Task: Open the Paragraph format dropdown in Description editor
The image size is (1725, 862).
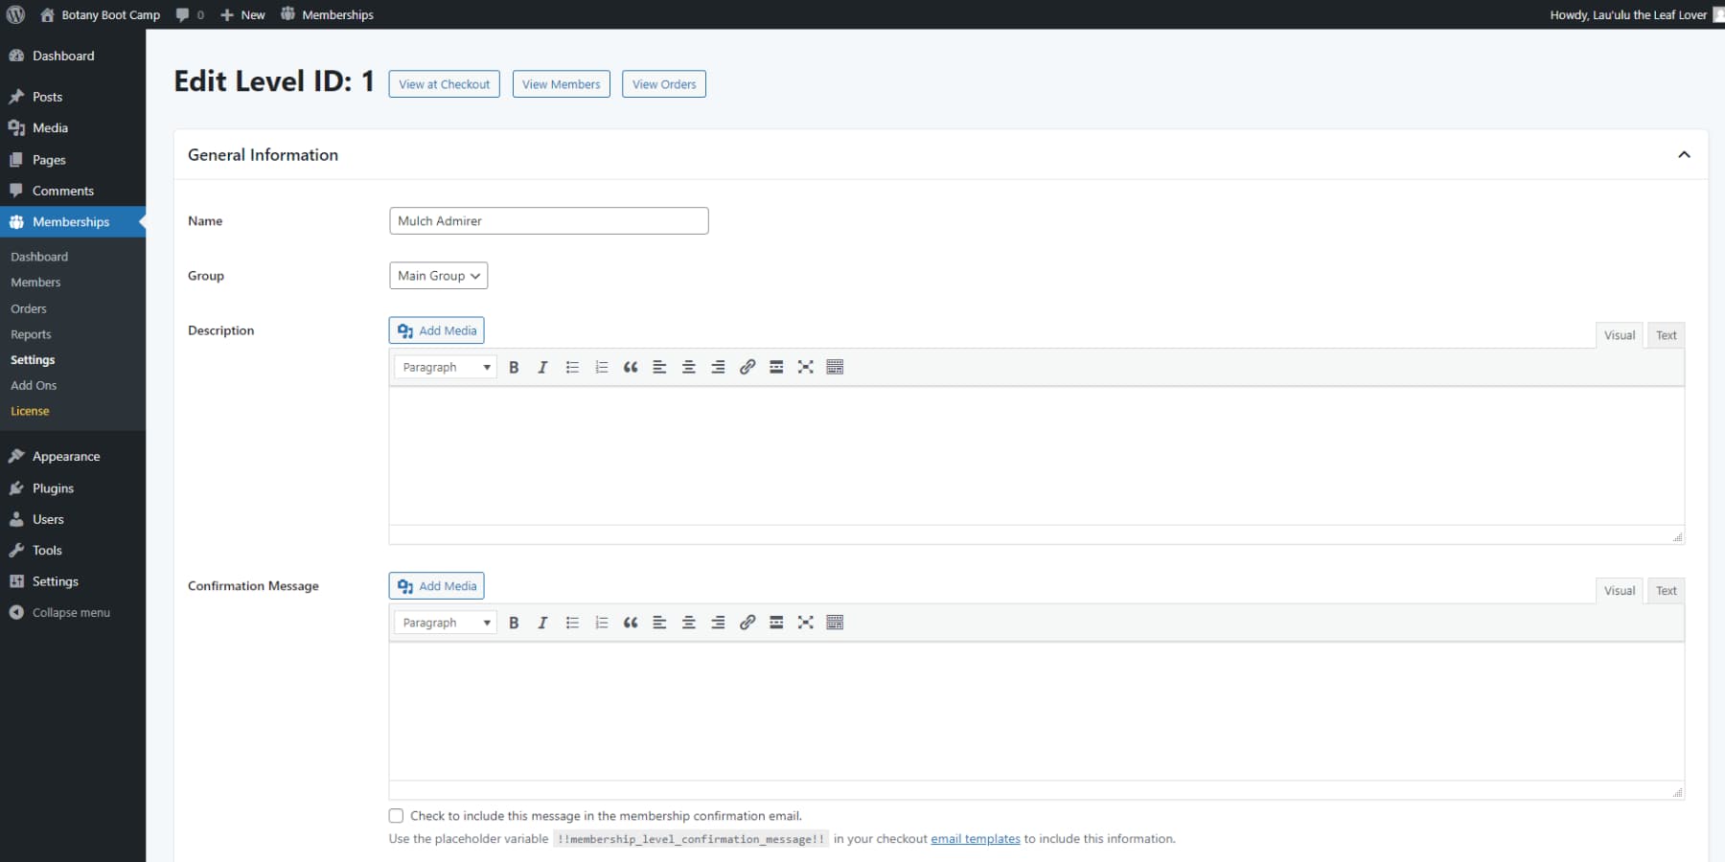Action: pyautogui.click(x=444, y=367)
